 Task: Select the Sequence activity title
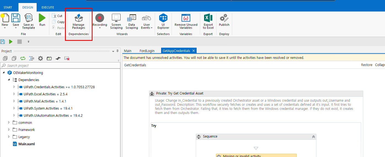(210, 136)
